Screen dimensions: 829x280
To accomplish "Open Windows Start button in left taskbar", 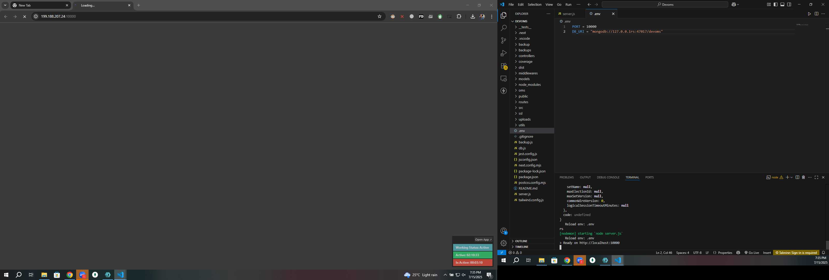I will 6,275.
